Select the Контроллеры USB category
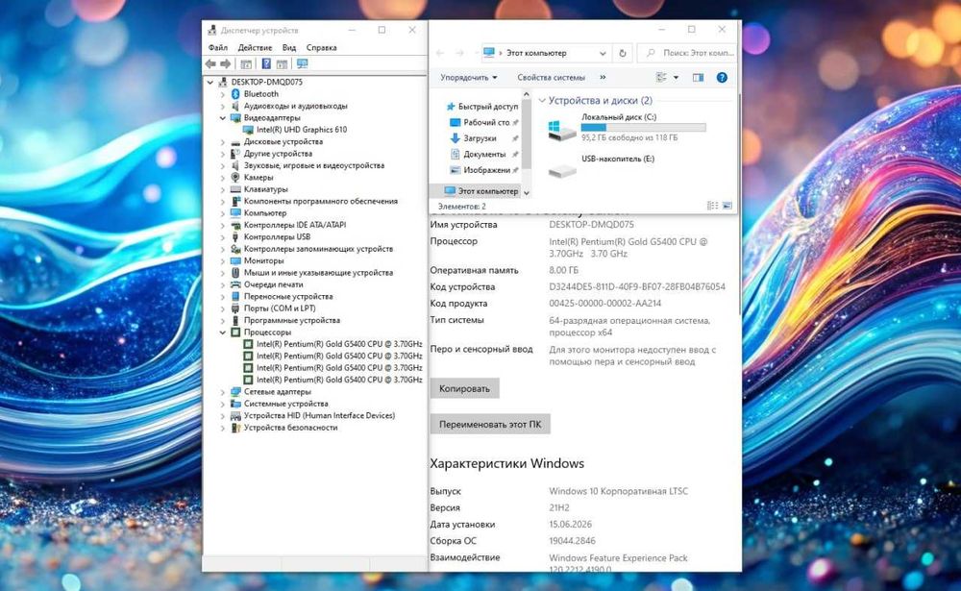This screenshot has height=591, width=961. [x=277, y=236]
